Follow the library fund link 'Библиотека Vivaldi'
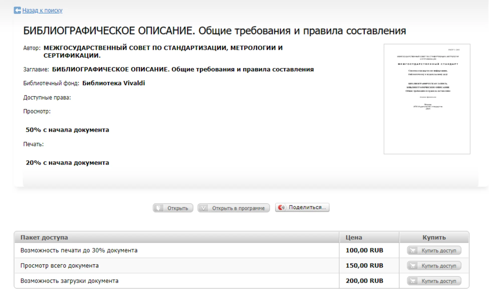 click(x=114, y=83)
